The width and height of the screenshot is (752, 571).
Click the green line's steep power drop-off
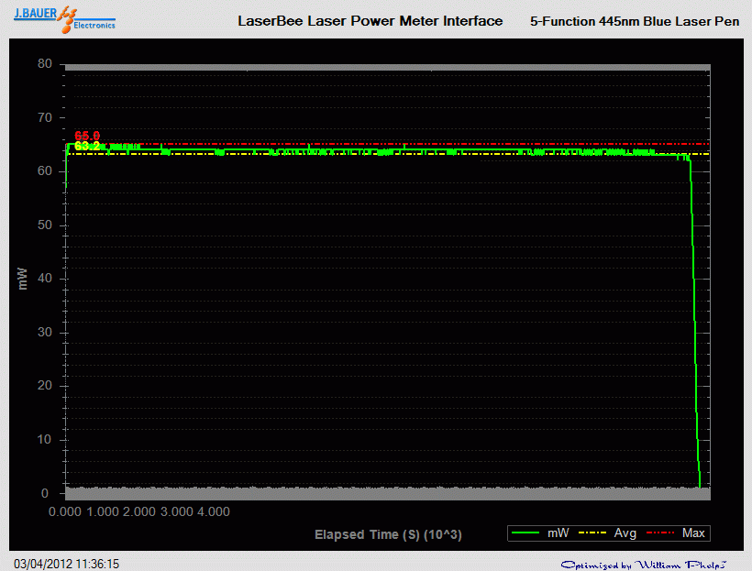pyautogui.click(x=694, y=321)
